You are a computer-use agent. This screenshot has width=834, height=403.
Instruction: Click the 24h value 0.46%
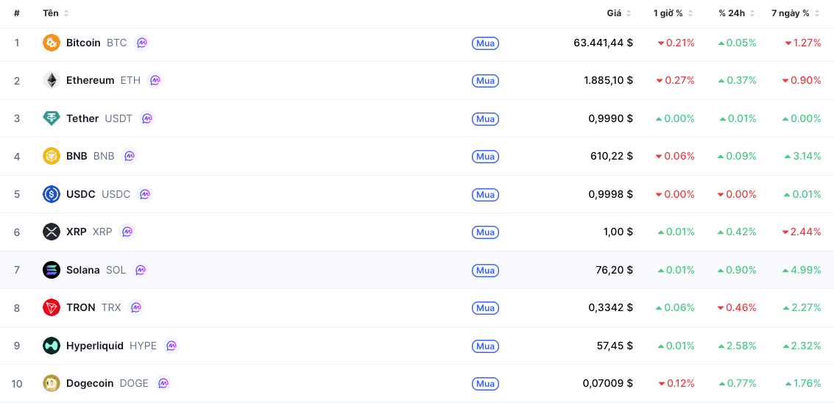[x=737, y=308]
